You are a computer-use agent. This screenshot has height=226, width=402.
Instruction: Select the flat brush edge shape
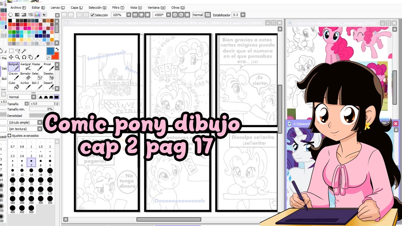[57, 97]
